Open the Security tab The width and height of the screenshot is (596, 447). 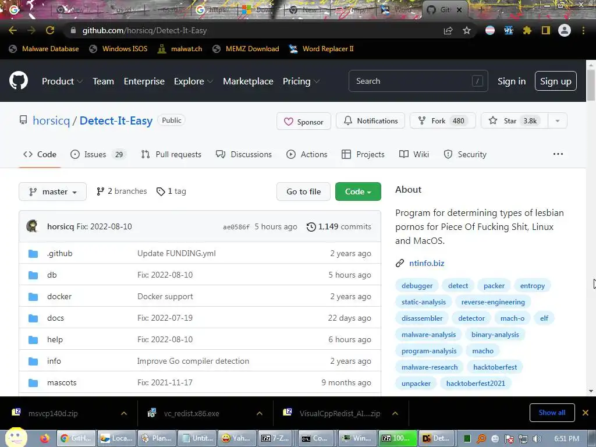(x=465, y=154)
